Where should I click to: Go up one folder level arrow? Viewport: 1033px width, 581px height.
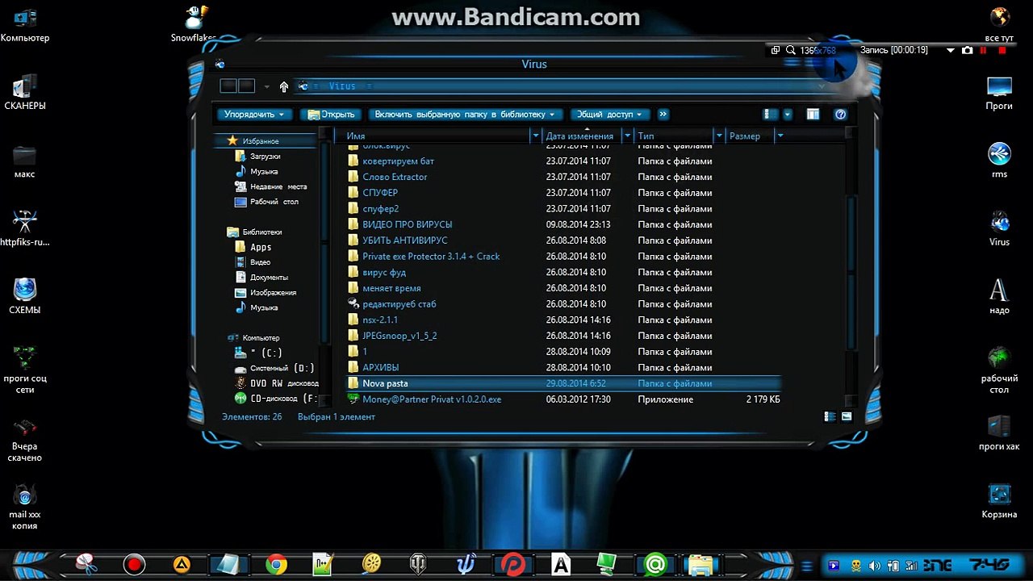283,86
